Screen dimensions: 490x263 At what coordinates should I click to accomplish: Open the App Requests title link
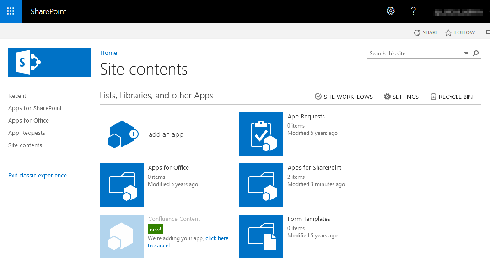pyautogui.click(x=306, y=117)
